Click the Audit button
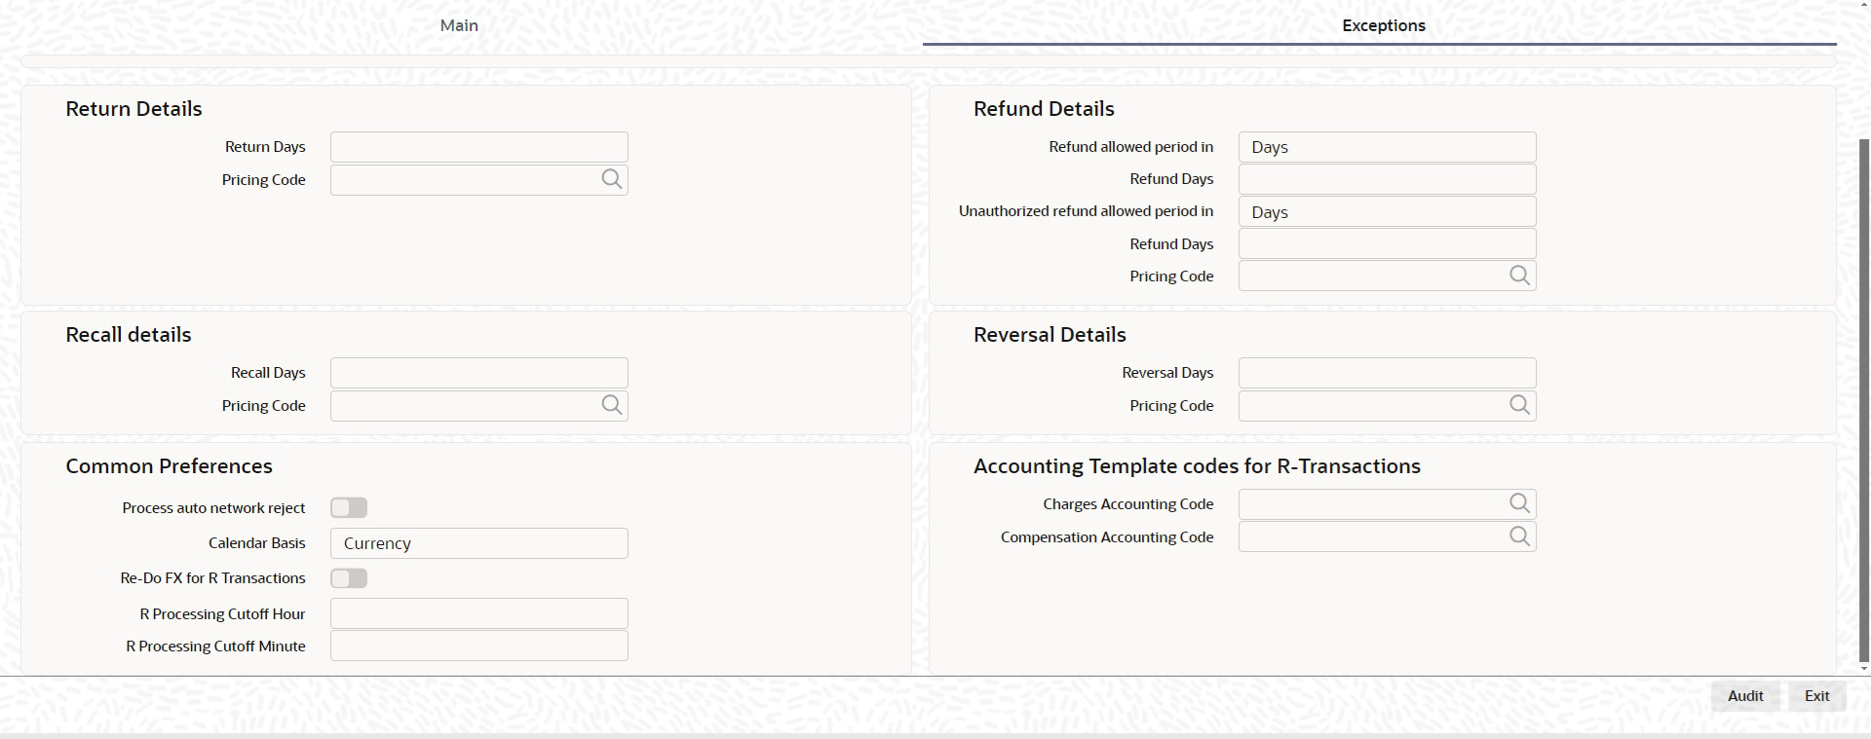Screen dimensions: 1871x739 [1744, 696]
